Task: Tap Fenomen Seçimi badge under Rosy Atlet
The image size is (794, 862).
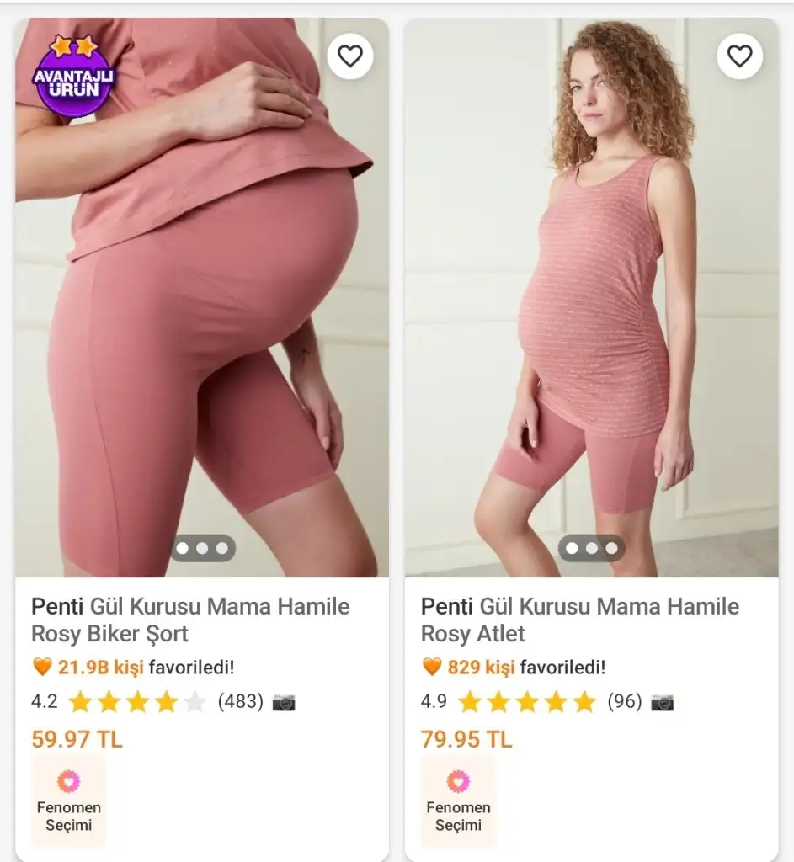Action: (458, 801)
